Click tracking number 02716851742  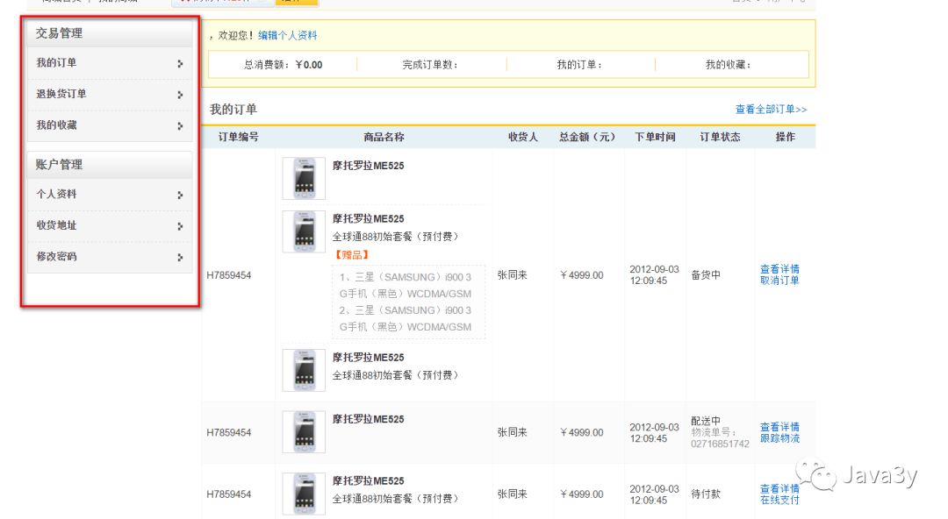click(x=720, y=444)
